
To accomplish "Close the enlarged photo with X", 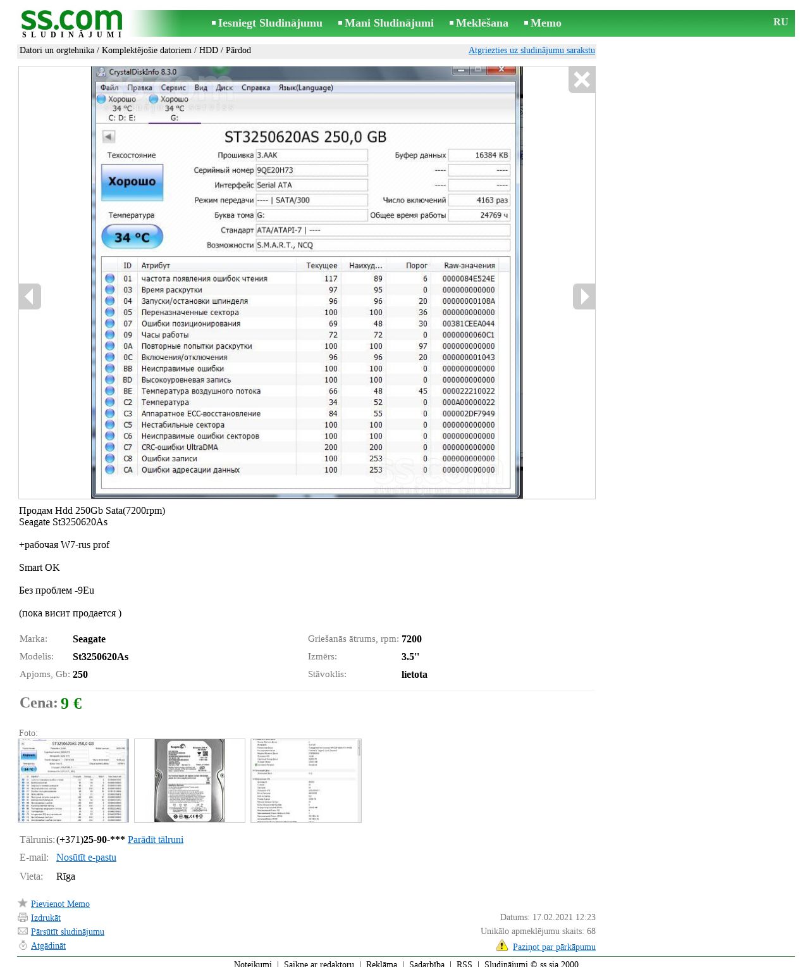I will pos(582,80).
